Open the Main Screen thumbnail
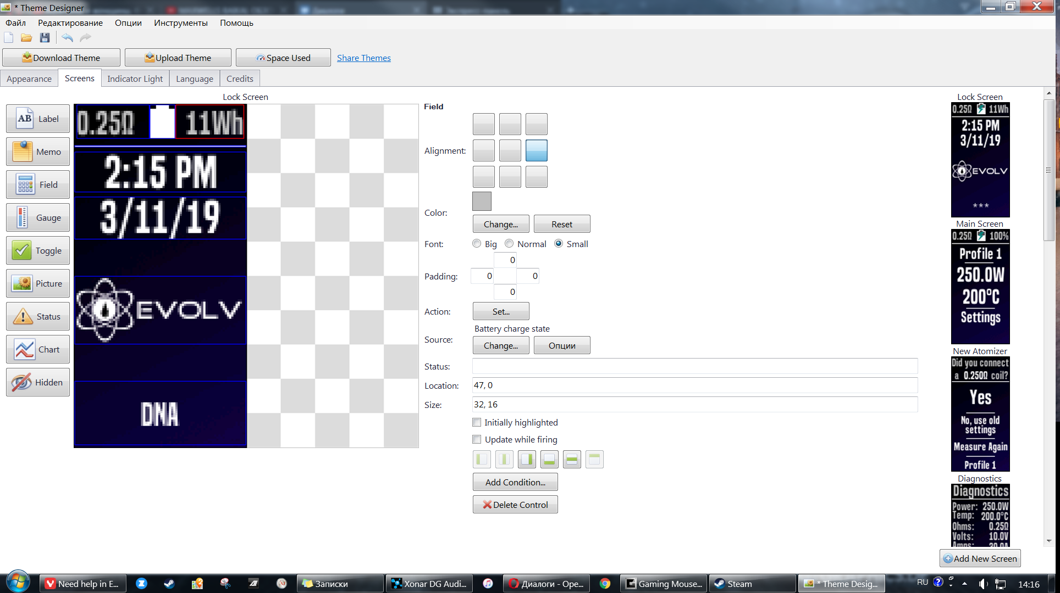The height and width of the screenshot is (593, 1060). pos(980,286)
